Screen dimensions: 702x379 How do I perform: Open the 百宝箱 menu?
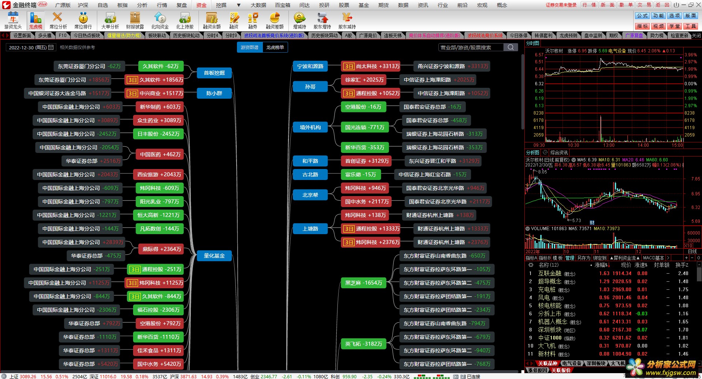click(283, 5)
